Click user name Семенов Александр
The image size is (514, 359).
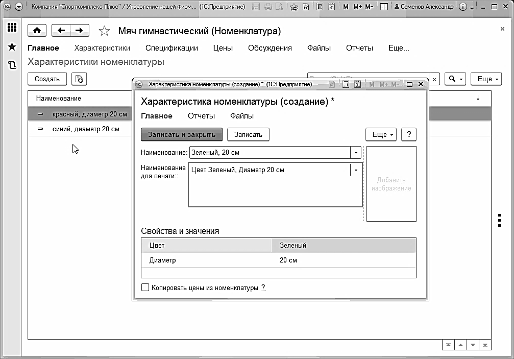(424, 7)
